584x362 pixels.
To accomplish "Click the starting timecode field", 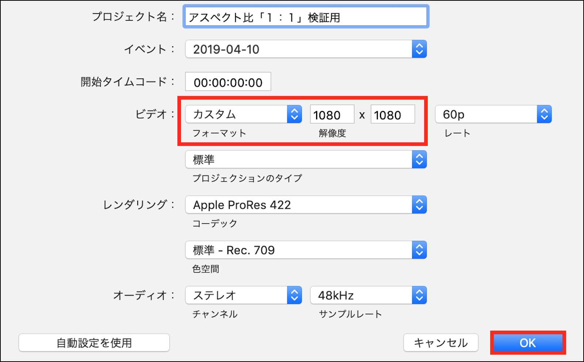I will [x=228, y=82].
